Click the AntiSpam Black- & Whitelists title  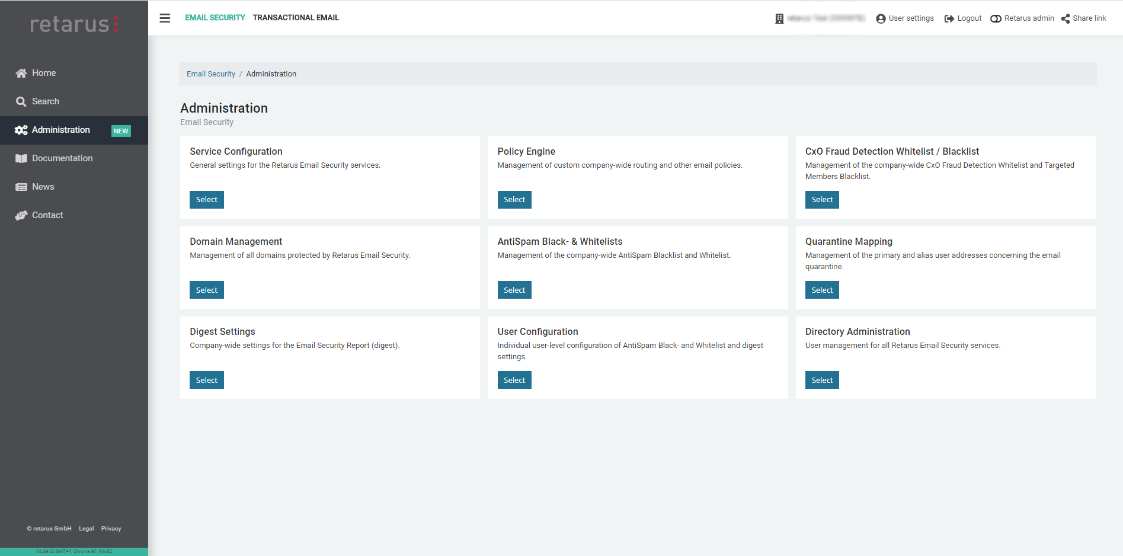pos(560,242)
